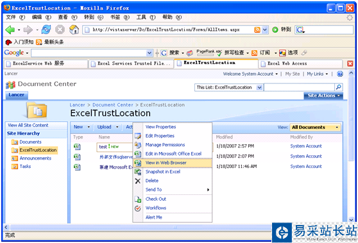This screenshot has height=243, width=358.
Task: Open the My Links dropdown
Action: [x=317, y=74]
